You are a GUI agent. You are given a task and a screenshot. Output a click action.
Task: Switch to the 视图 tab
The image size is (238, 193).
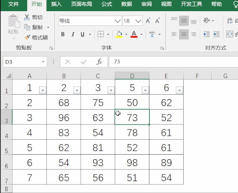click(166, 4)
